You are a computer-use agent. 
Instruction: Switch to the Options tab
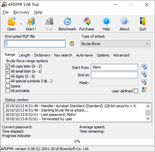click(x=103, y=55)
